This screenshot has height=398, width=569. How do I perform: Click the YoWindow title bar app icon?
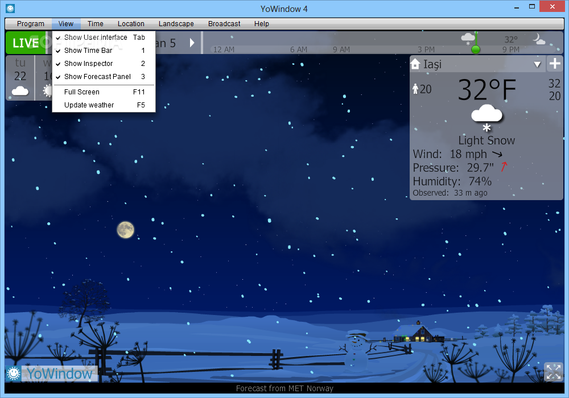pyautogui.click(x=10, y=9)
